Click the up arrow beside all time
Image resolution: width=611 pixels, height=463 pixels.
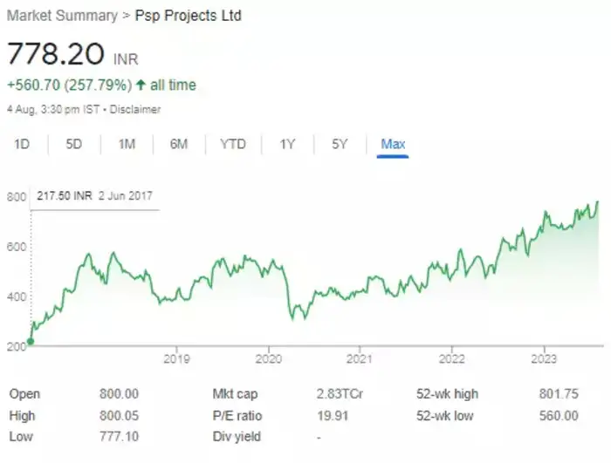click(x=141, y=85)
